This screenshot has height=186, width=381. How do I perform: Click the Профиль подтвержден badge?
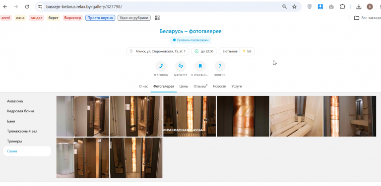point(190,40)
